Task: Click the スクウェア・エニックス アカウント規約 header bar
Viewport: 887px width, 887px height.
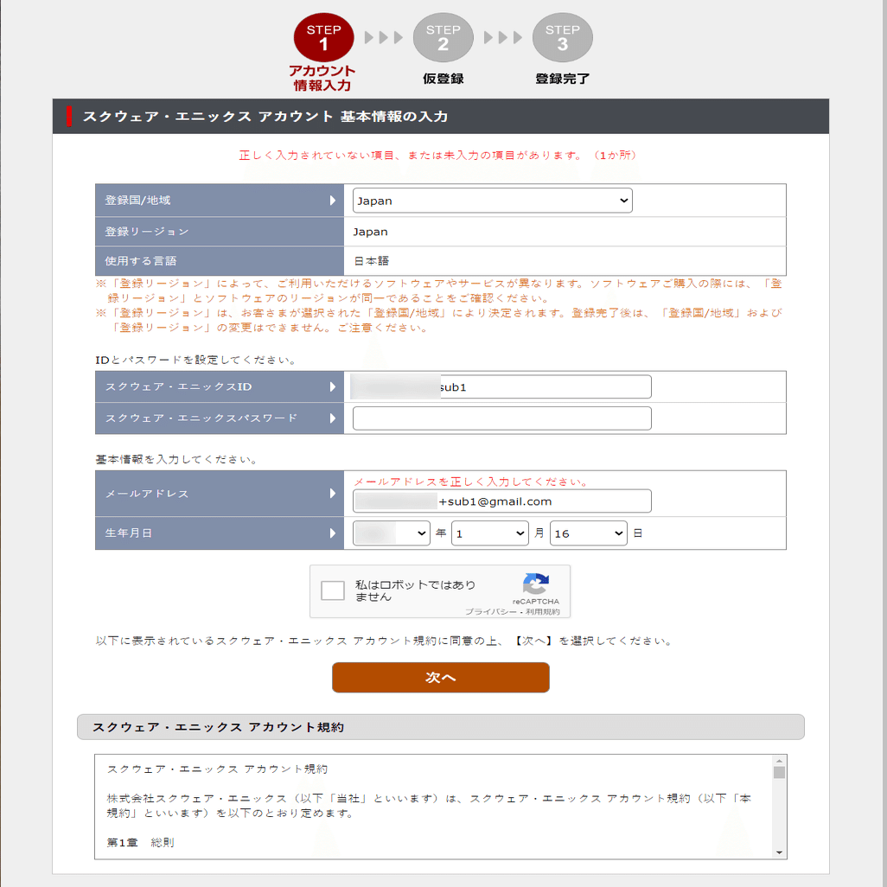Action: 441,727
